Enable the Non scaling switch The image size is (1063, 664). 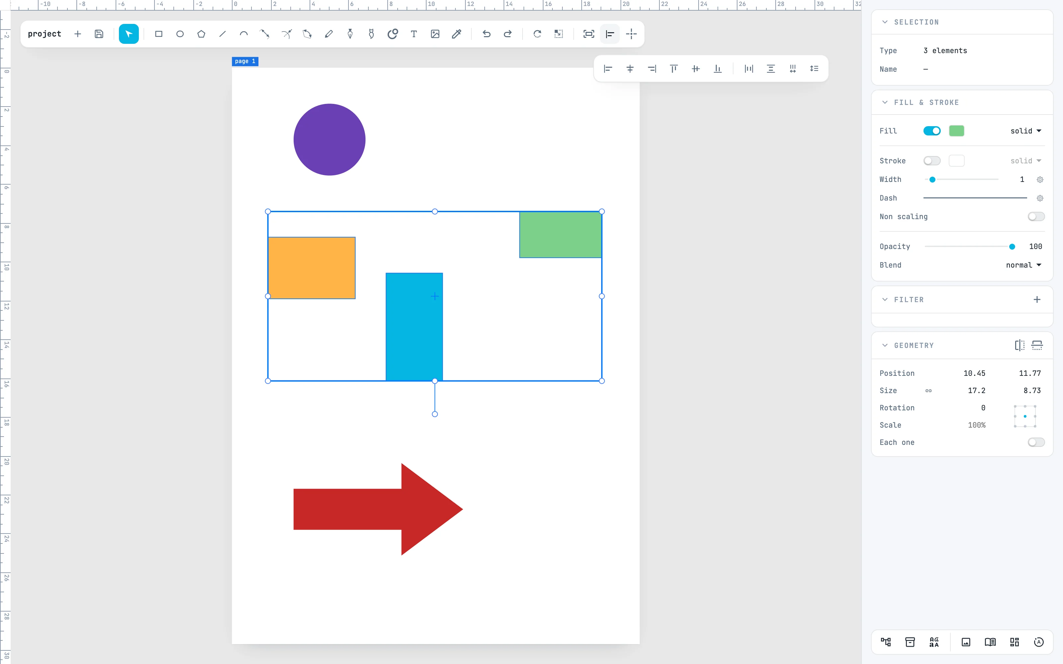1036,216
